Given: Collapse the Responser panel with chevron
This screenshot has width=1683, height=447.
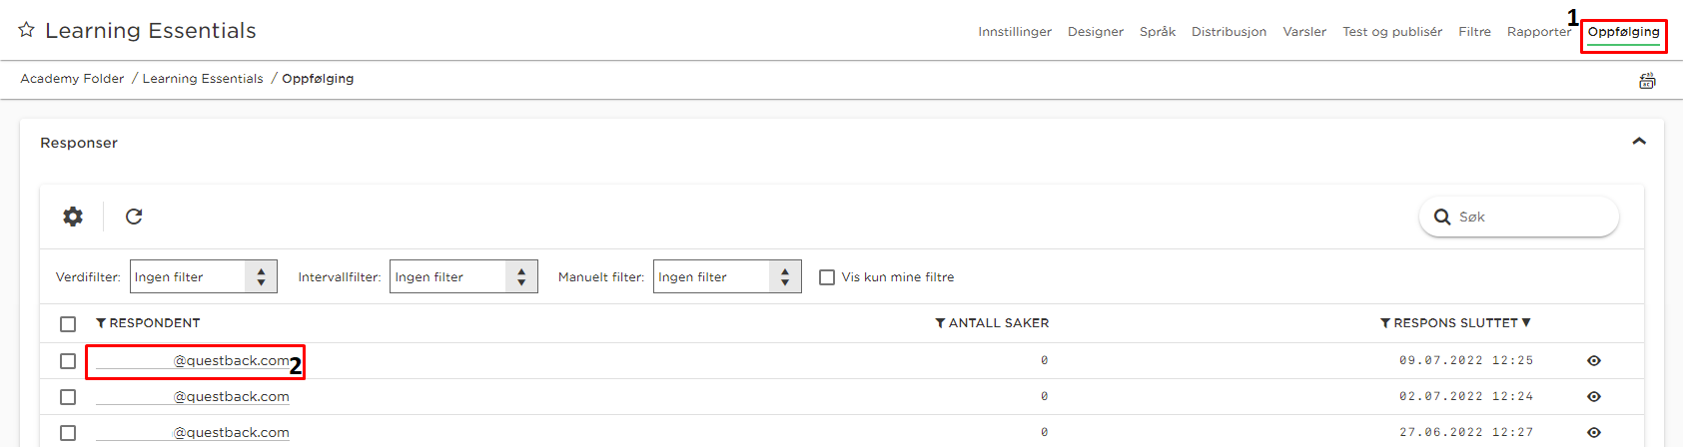Looking at the screenshot, I should (x=1639, y=142).
